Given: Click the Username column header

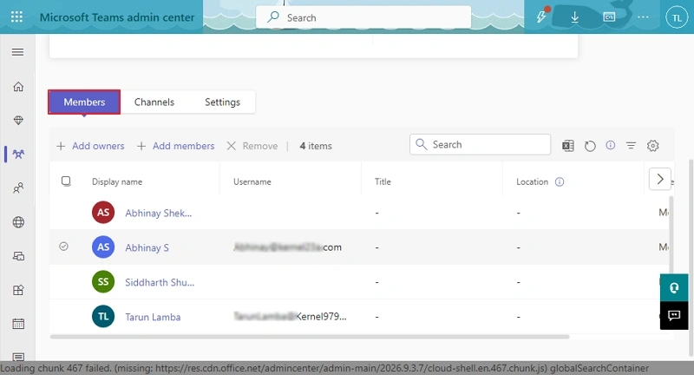Looking at the screenshot, I should [x=252, y=181].
